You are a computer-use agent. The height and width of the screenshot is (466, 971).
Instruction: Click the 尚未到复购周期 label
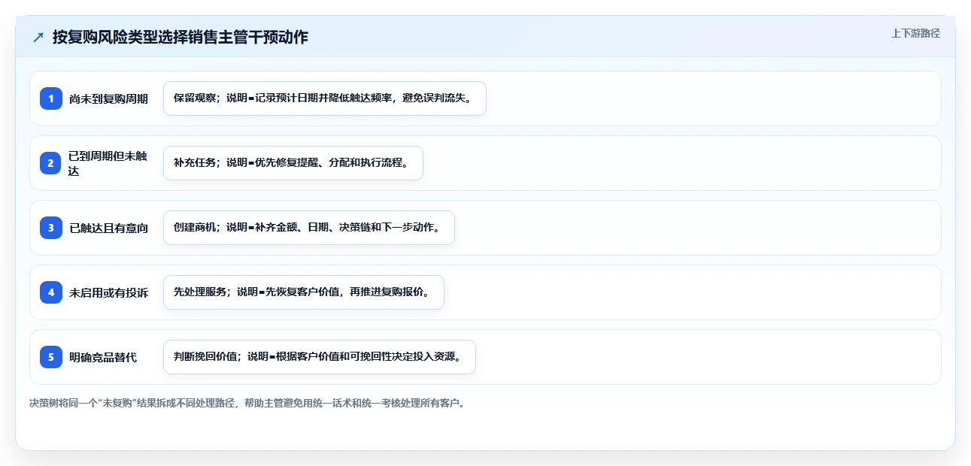(108, 98)
